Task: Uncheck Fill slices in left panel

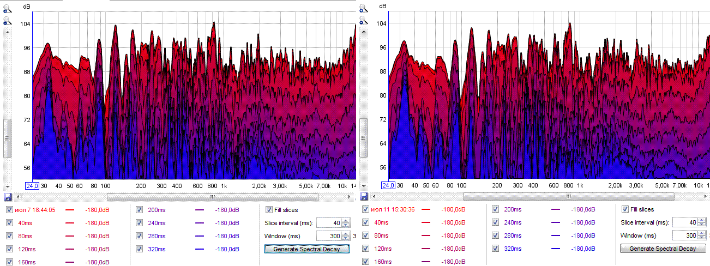Action: coord(269,210)
